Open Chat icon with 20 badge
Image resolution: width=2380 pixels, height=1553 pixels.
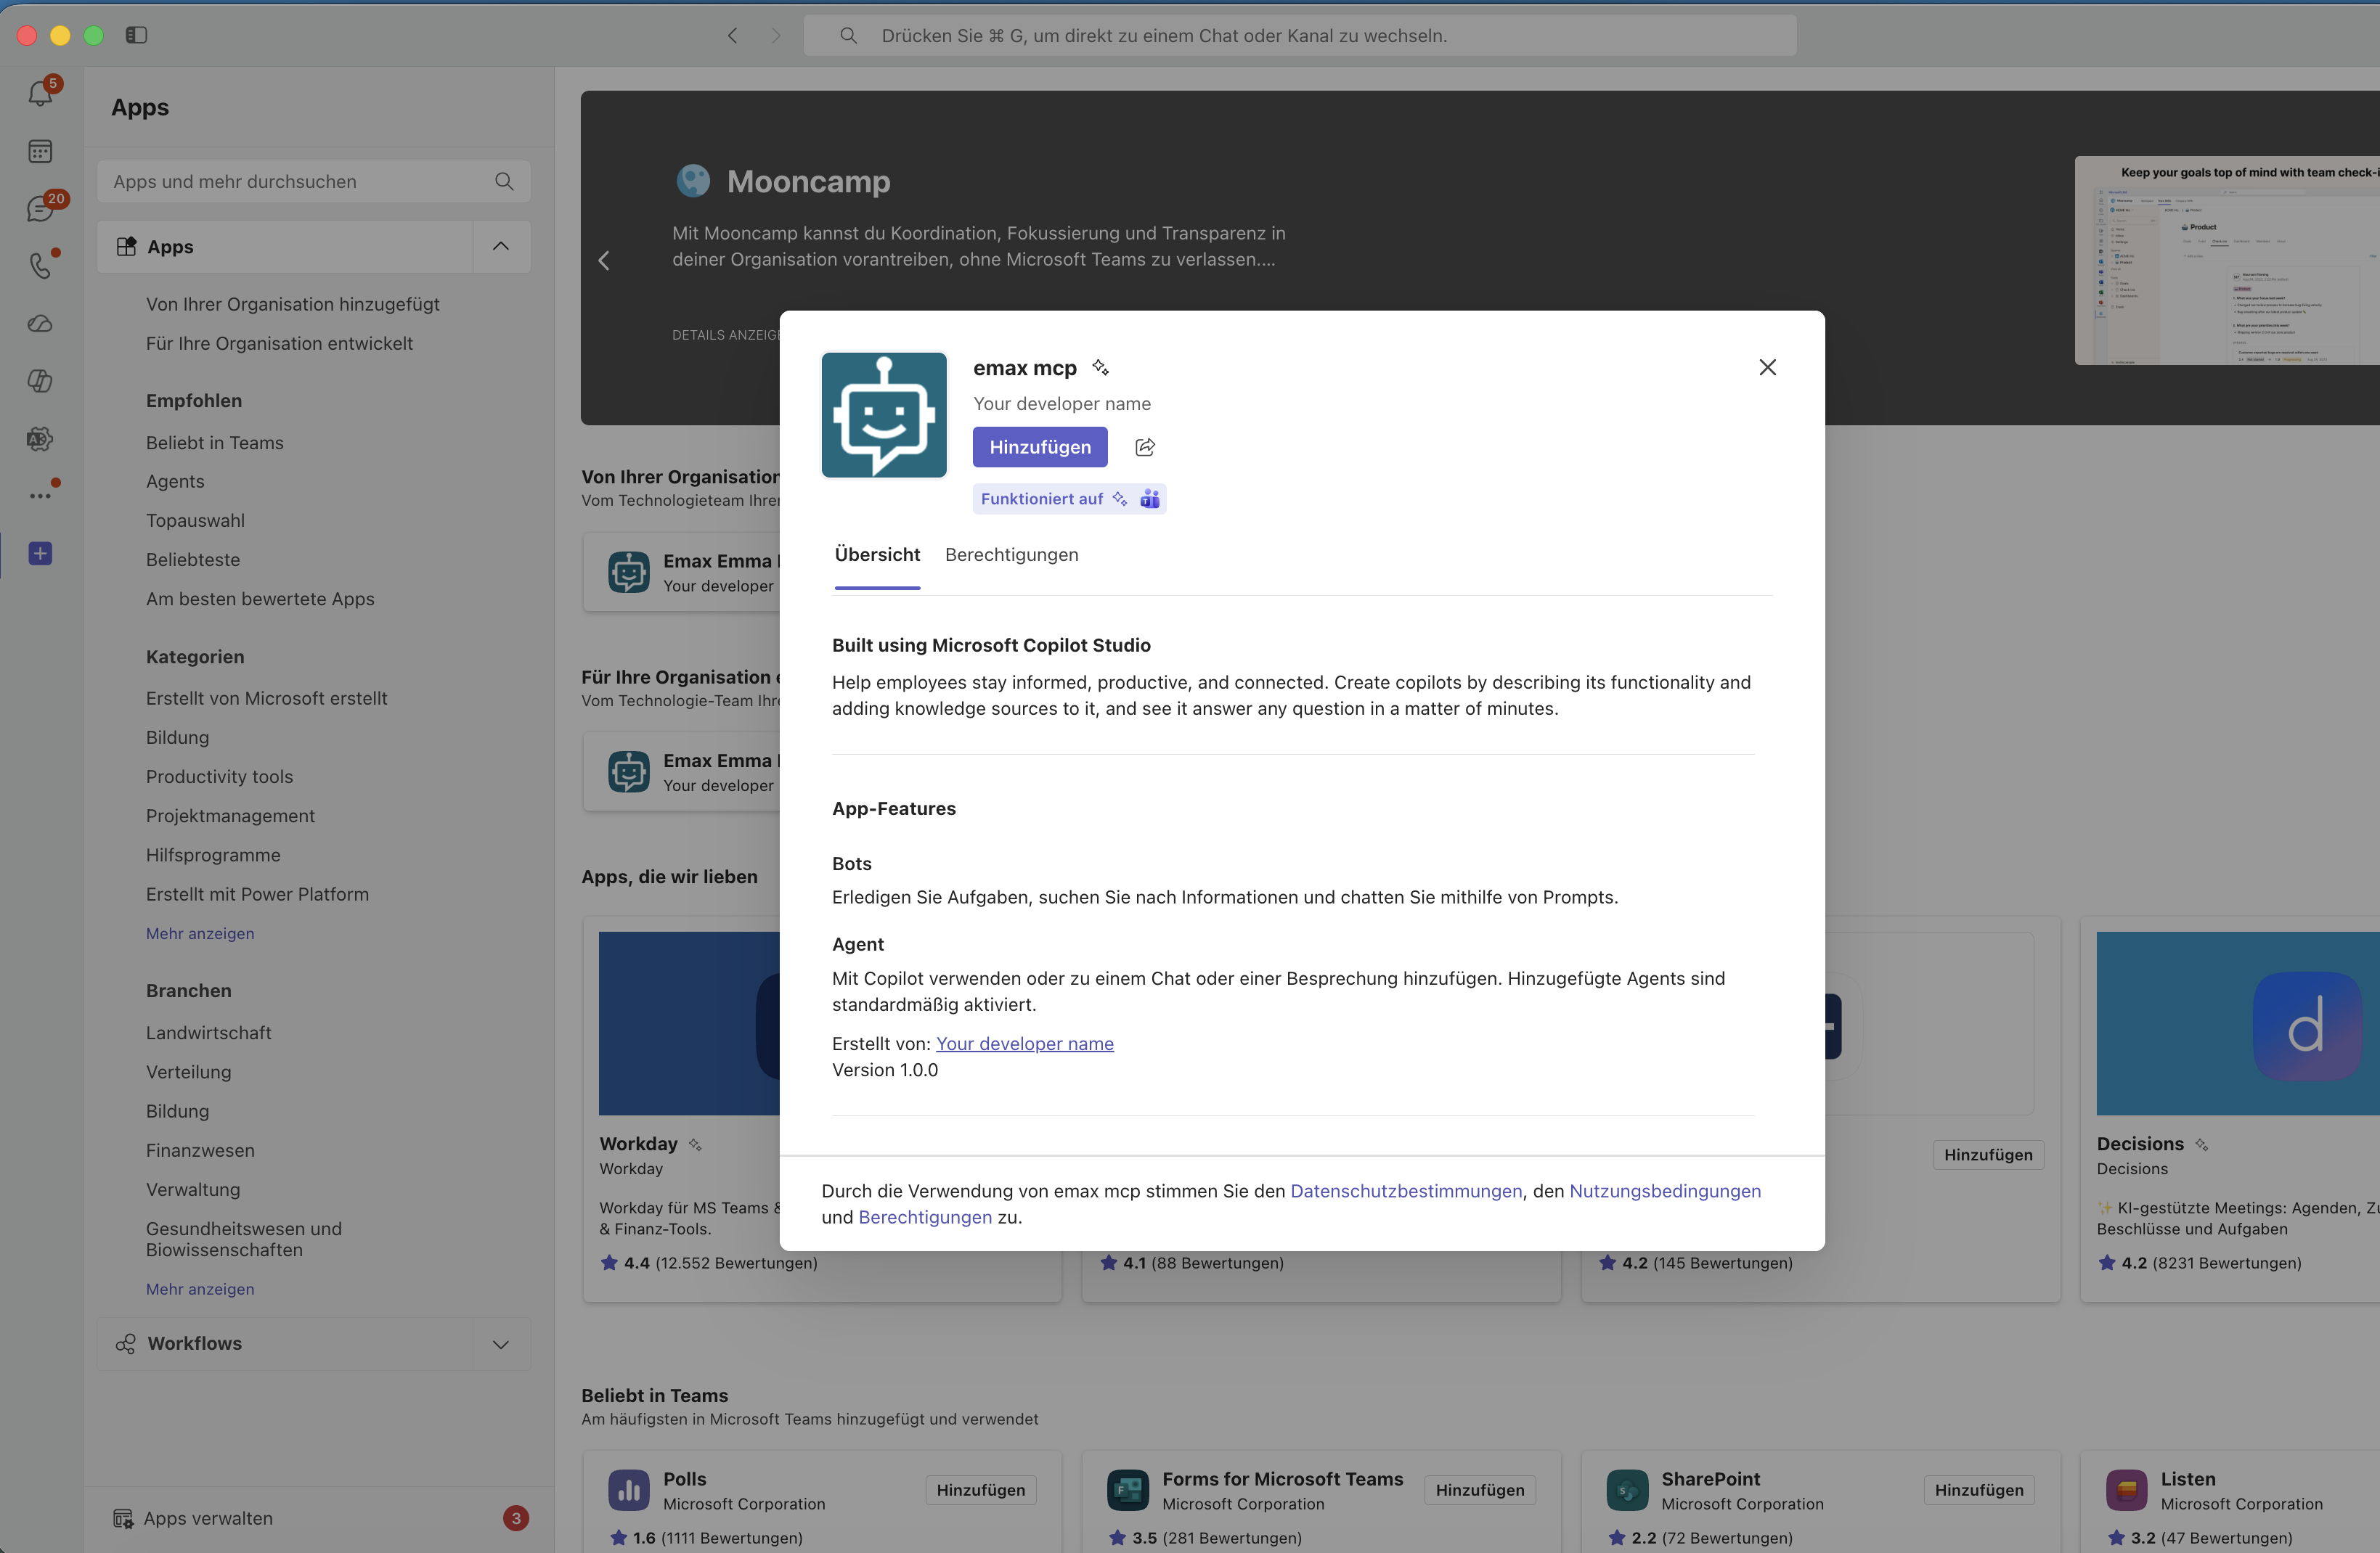40,208
